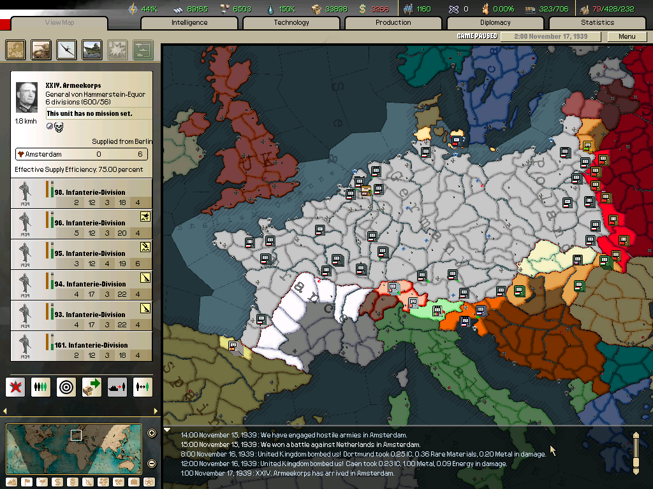
Task: Click the skull icon under the mission box
Action: (59, 127)
